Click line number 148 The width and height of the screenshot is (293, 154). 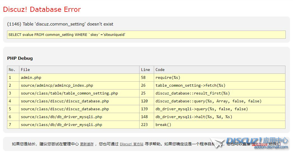[145, 117]
